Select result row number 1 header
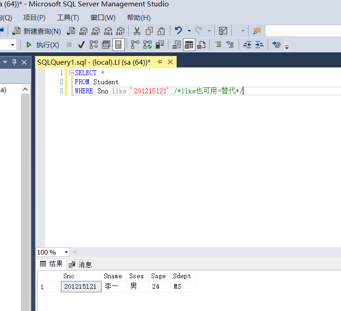This screenshot has height=311, width=341. (49, 287)
